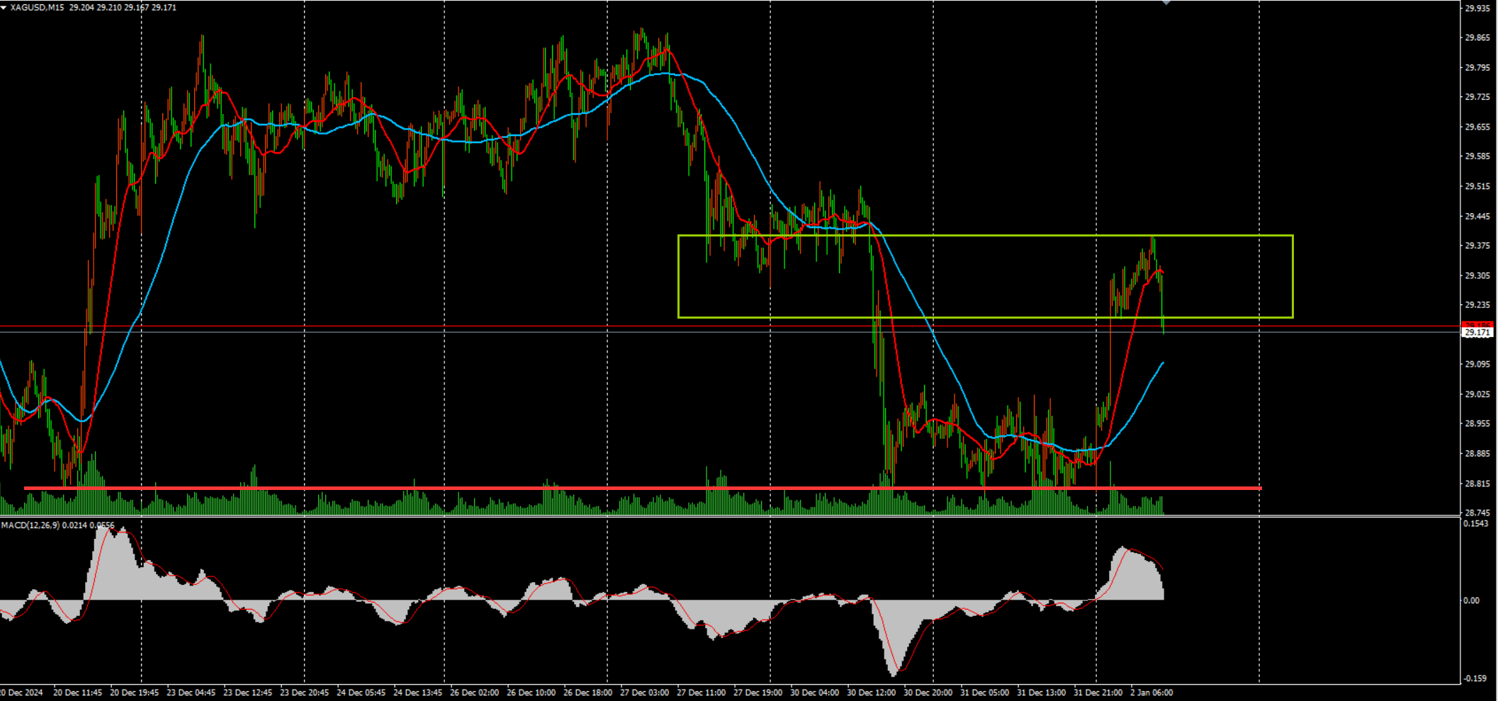Click the 29.445 price scale label
1498x701 pixels.
click(x=1477, y=216)
